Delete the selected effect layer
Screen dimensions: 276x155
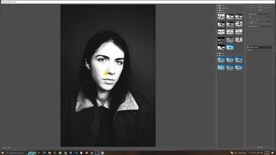coord(261,147)
